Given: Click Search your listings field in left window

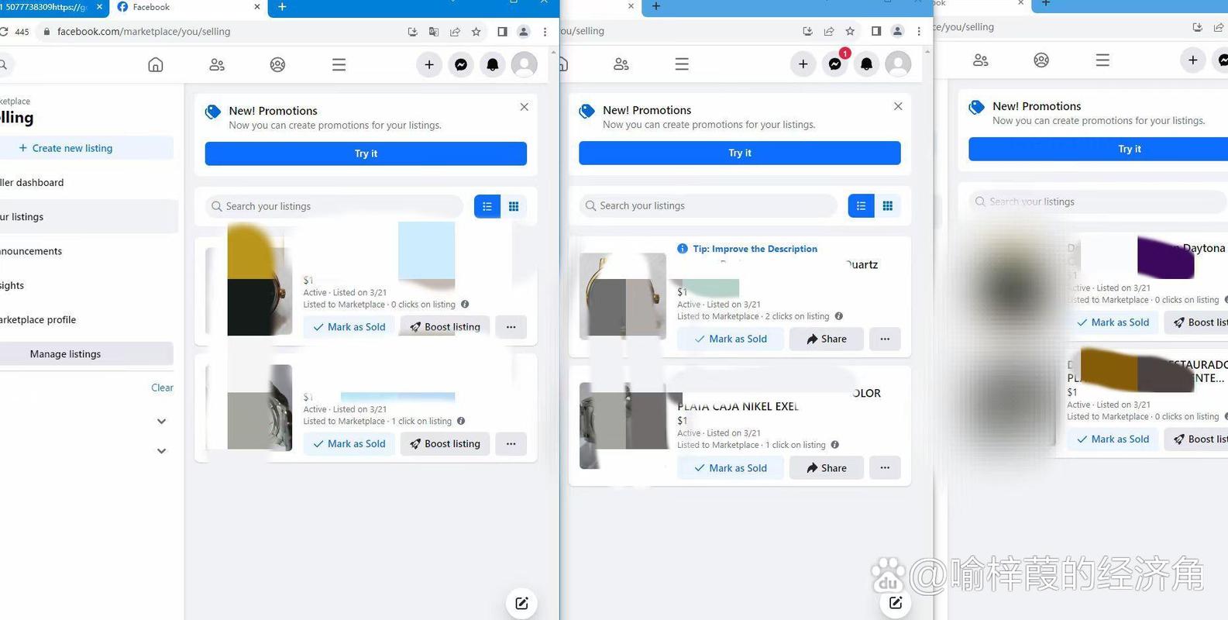Looking at the screenshot, I should (x=337, y=206).
